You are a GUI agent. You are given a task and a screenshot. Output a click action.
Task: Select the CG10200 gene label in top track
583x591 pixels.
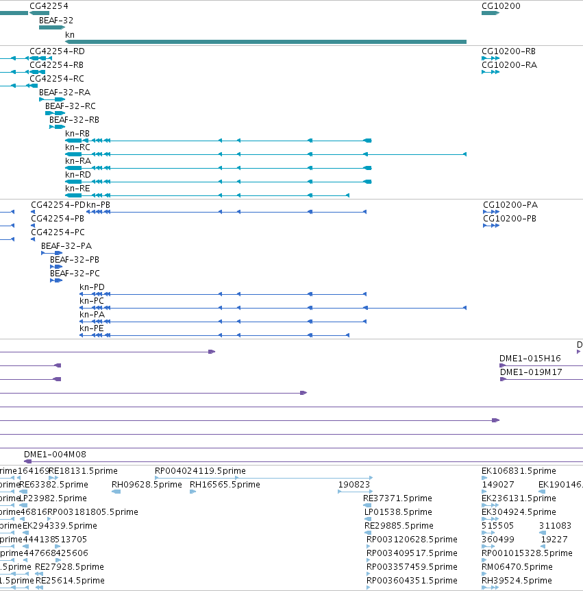click(501, 6)
